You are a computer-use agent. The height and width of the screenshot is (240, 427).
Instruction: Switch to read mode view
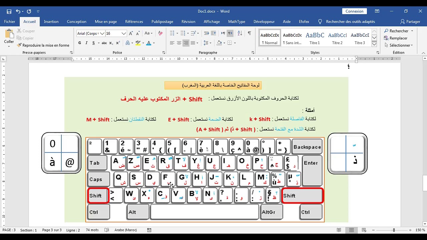(339, 230)
